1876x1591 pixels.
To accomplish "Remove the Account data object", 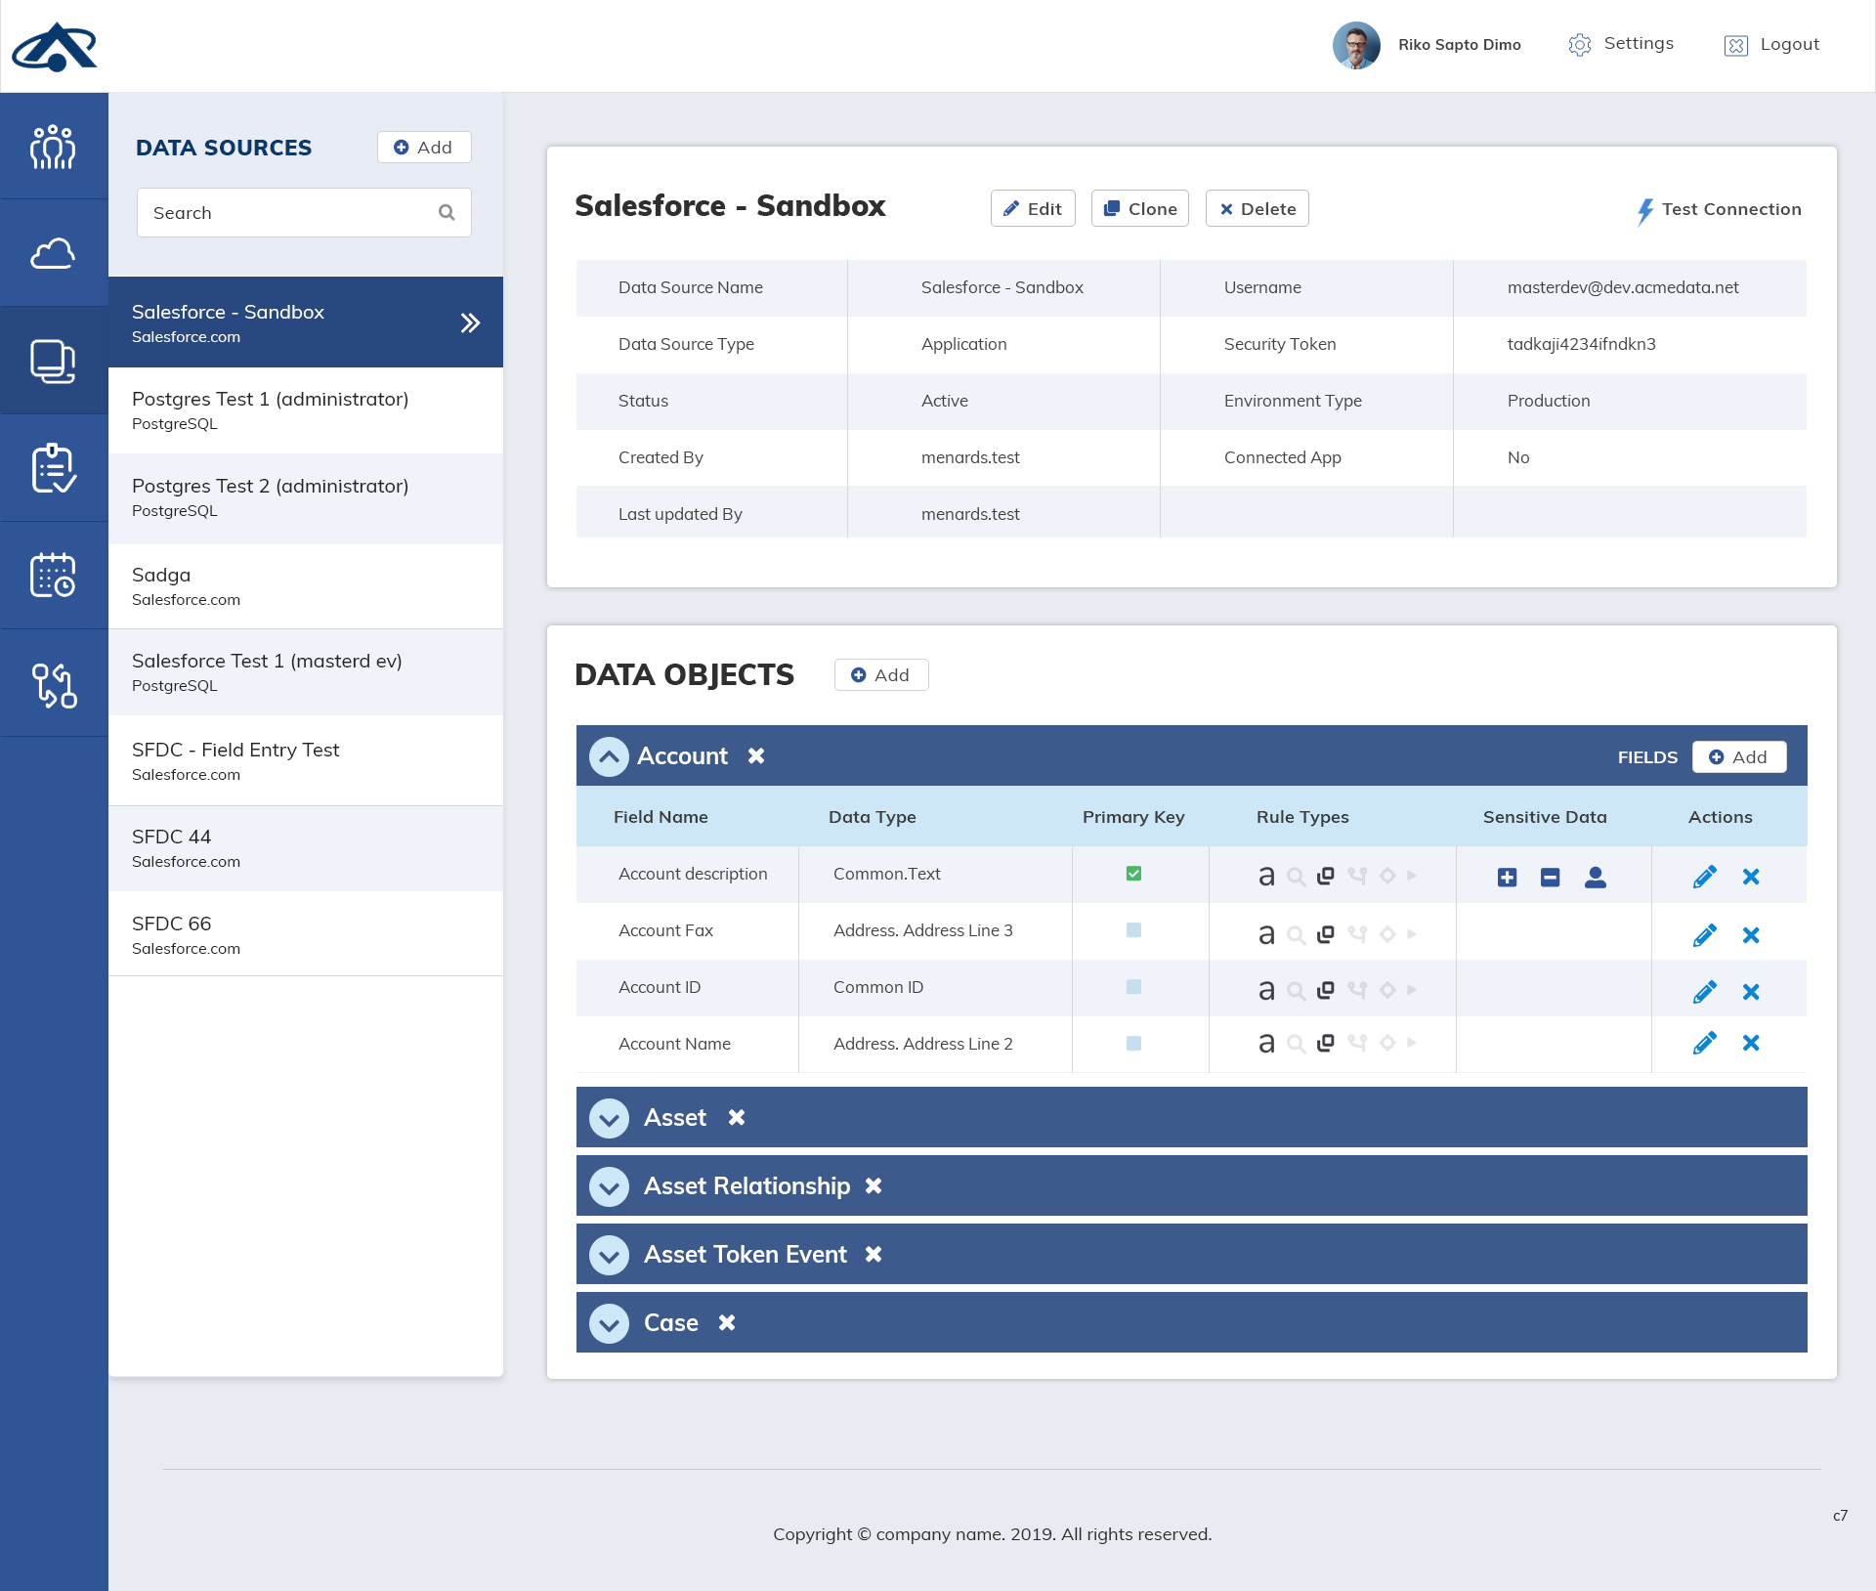I will [x=756, y=755].
